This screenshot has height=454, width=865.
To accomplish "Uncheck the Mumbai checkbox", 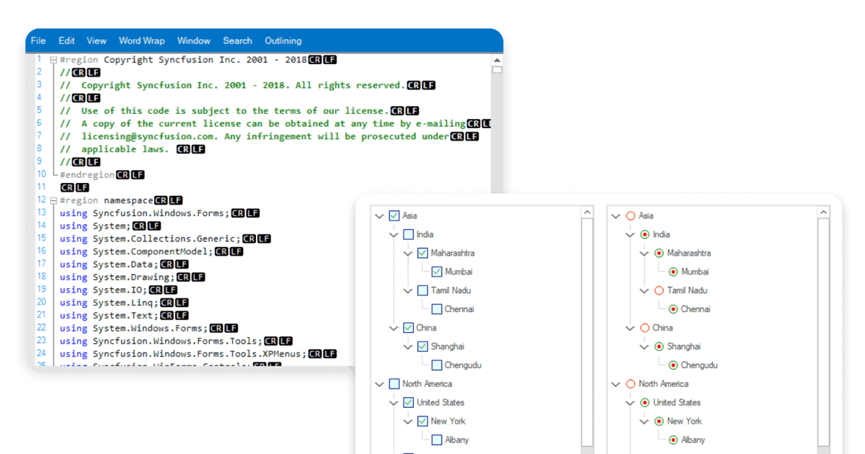I will tap(437, 272).
